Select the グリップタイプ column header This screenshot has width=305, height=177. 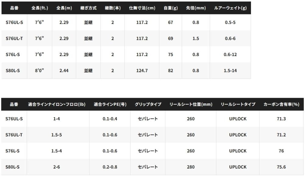(x=148, y=104)
